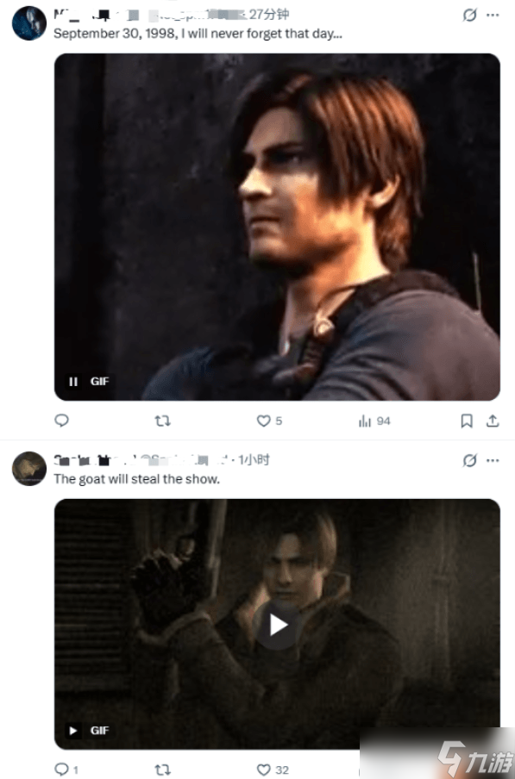Open more options menu on first post
The image size is (515, 779).
pos(493,16)
